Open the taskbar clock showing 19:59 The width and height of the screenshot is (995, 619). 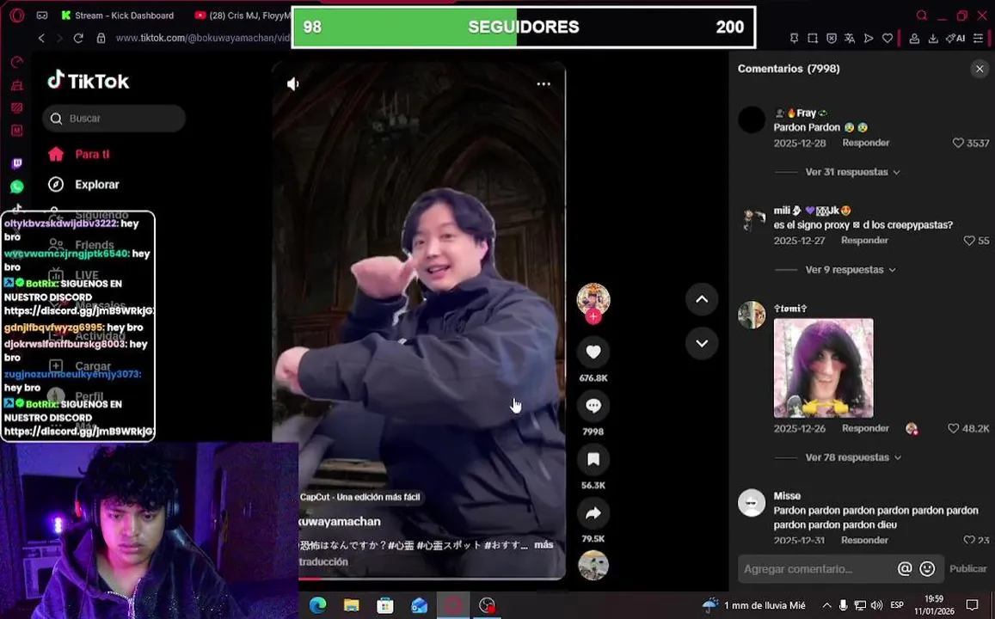click(x=933, y=605)
